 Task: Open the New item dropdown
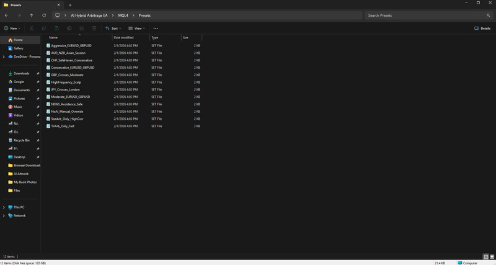point(12,28)
